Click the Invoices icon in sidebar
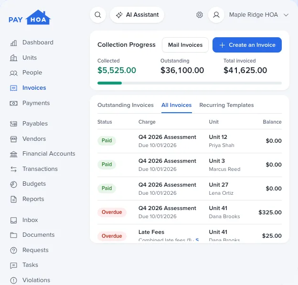Viewport: 298px width, 285px height. click(13, 88)
